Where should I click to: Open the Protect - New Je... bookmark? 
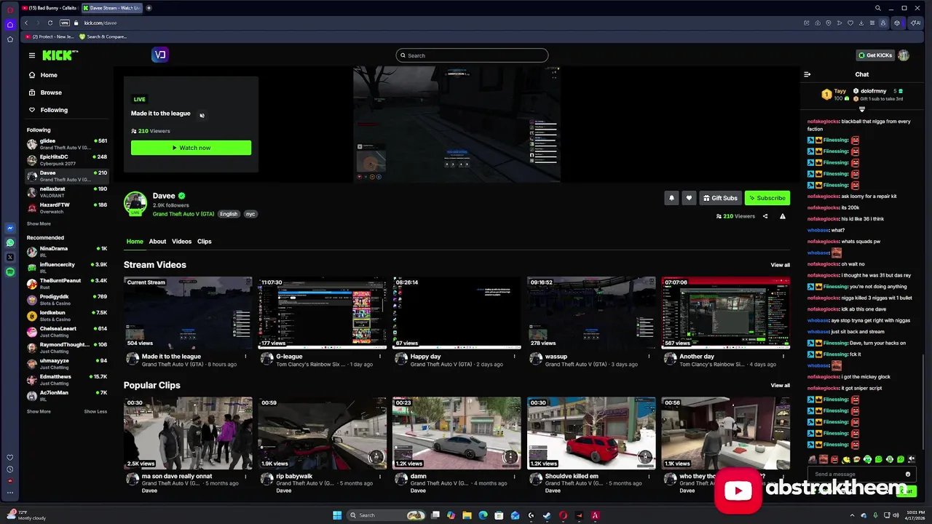pyautogui.click(x=50, y=36)
